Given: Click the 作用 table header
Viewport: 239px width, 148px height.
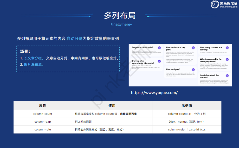Looking at the screenshot, I should coord(112,106).
